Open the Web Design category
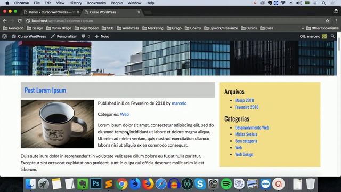This screenshot has width=341, height=192. pyautogui.click(x=244, y=154)
